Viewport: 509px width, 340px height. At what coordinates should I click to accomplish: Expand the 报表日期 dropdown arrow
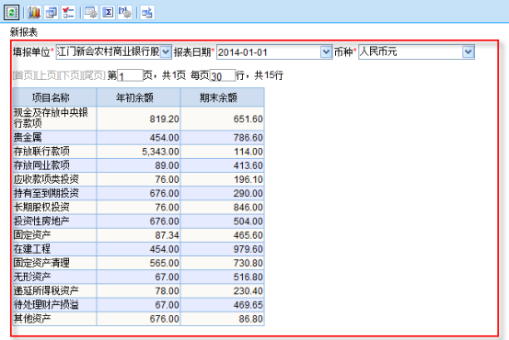pos(326,51)
